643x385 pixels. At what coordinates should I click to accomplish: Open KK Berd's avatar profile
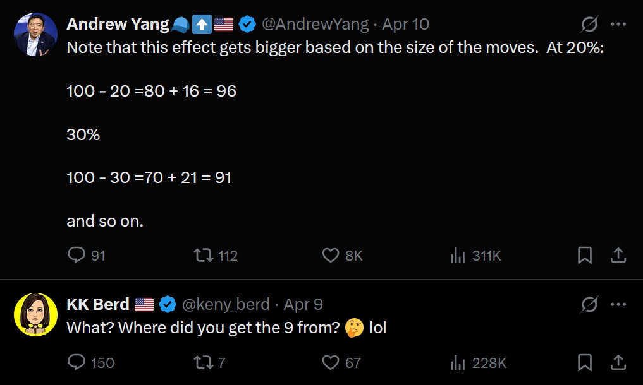(x=35, y=314)
